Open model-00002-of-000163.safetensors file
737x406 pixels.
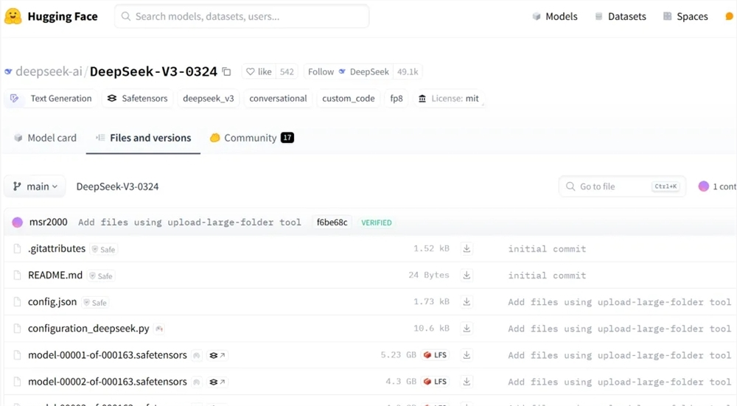[107, 382]
